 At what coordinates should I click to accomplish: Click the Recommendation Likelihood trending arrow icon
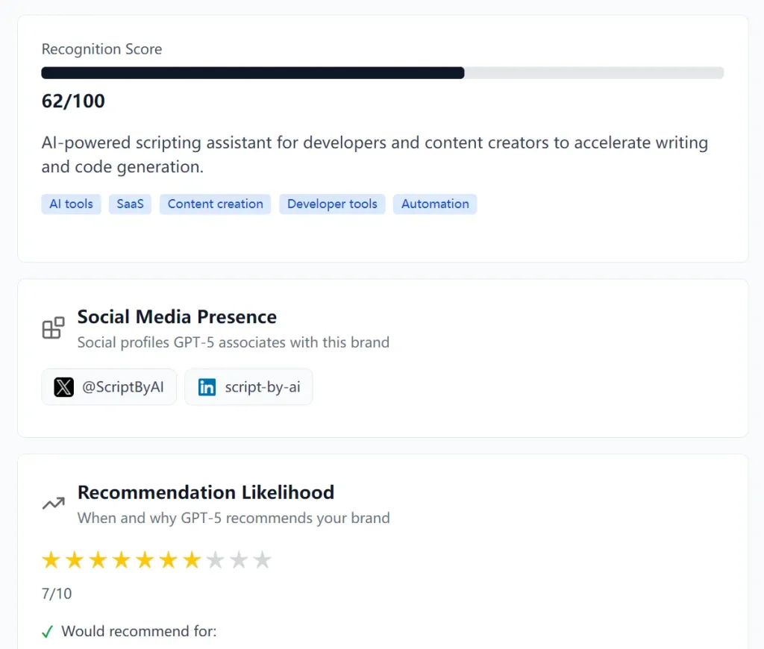(52, 504)
